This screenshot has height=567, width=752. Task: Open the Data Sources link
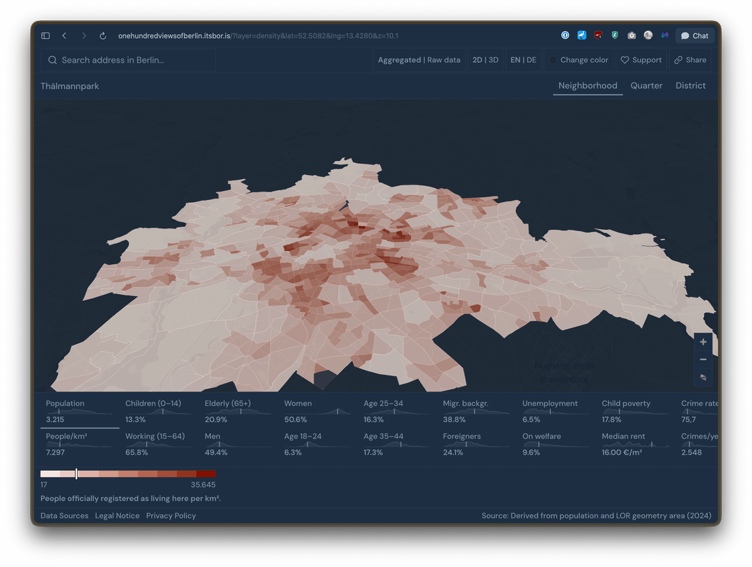(x=64, y=515)
